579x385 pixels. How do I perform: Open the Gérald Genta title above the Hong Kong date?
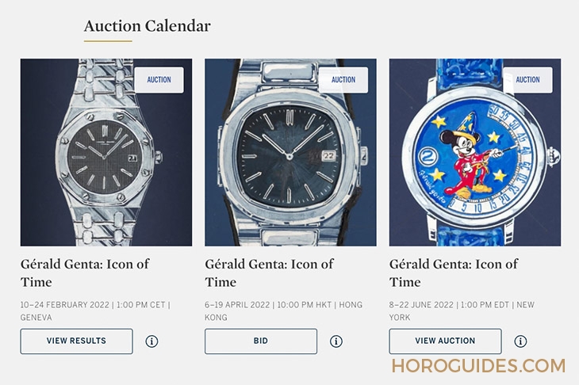point(269,273)
